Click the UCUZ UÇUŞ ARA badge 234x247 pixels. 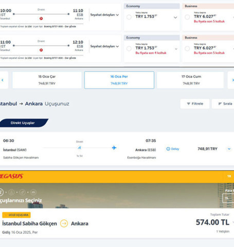[16, 215]
